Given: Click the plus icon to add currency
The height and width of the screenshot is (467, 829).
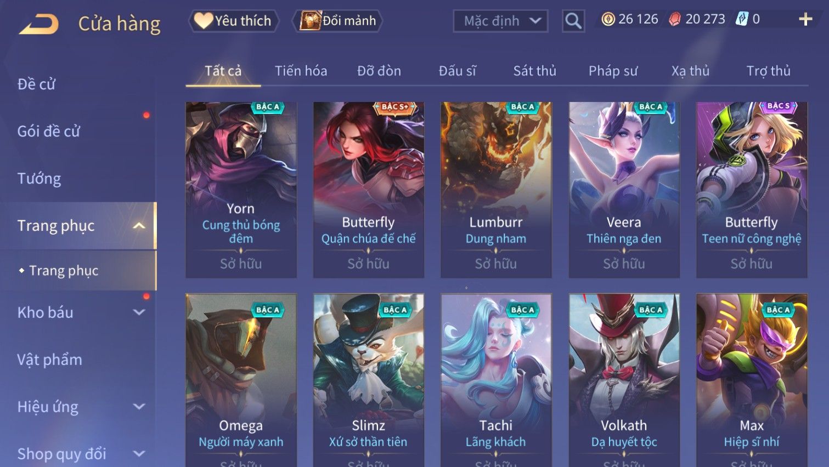Looking at the screenshot, I should pyautogui.click(x=805, y=19).
